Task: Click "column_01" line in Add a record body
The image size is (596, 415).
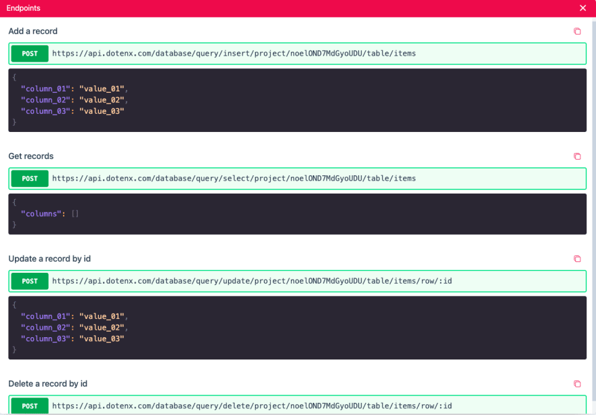Action: (x=74, y=89)
